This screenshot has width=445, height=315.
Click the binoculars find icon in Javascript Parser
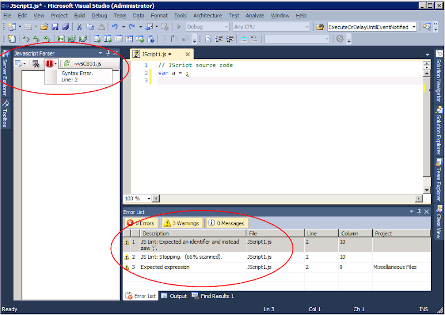pyautogui.click(x=36, y=64)
